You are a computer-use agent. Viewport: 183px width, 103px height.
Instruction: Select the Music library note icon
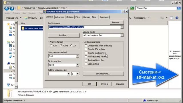tap(11, 56)
